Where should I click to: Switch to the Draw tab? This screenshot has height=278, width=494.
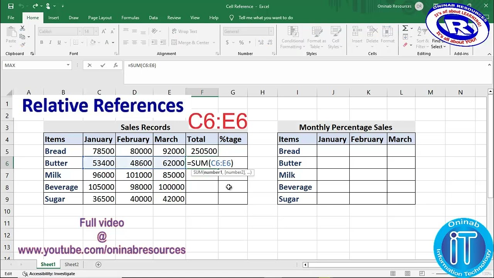(x=73, y=18)
